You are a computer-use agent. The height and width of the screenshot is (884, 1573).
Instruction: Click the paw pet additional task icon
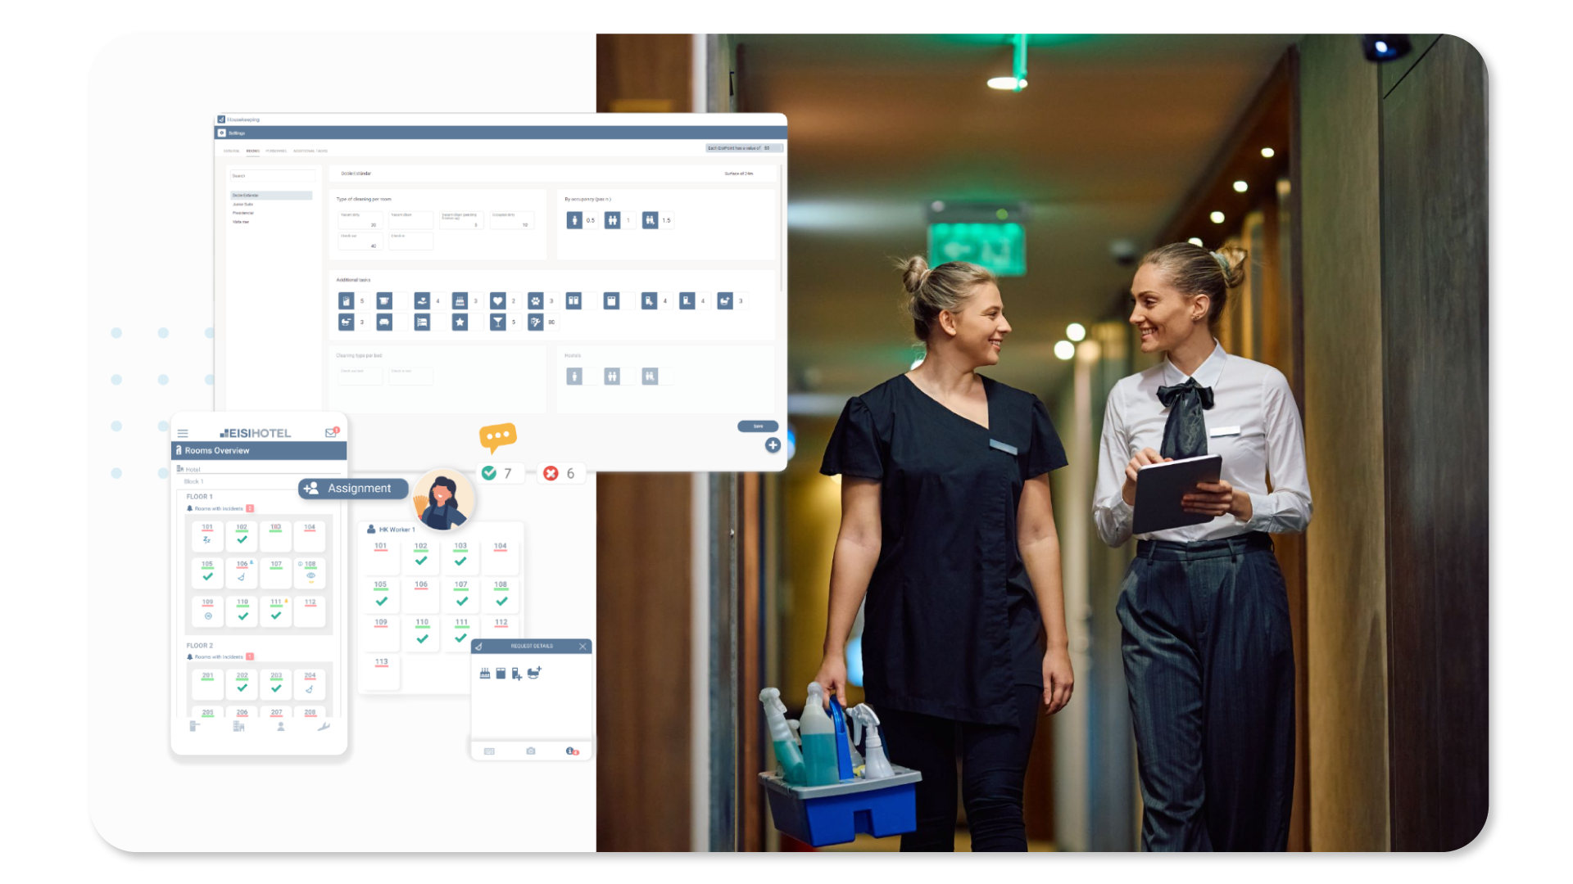coord(535,301)
